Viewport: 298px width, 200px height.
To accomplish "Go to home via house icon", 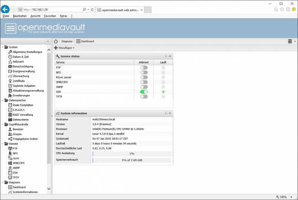I will tap(56, 41).
